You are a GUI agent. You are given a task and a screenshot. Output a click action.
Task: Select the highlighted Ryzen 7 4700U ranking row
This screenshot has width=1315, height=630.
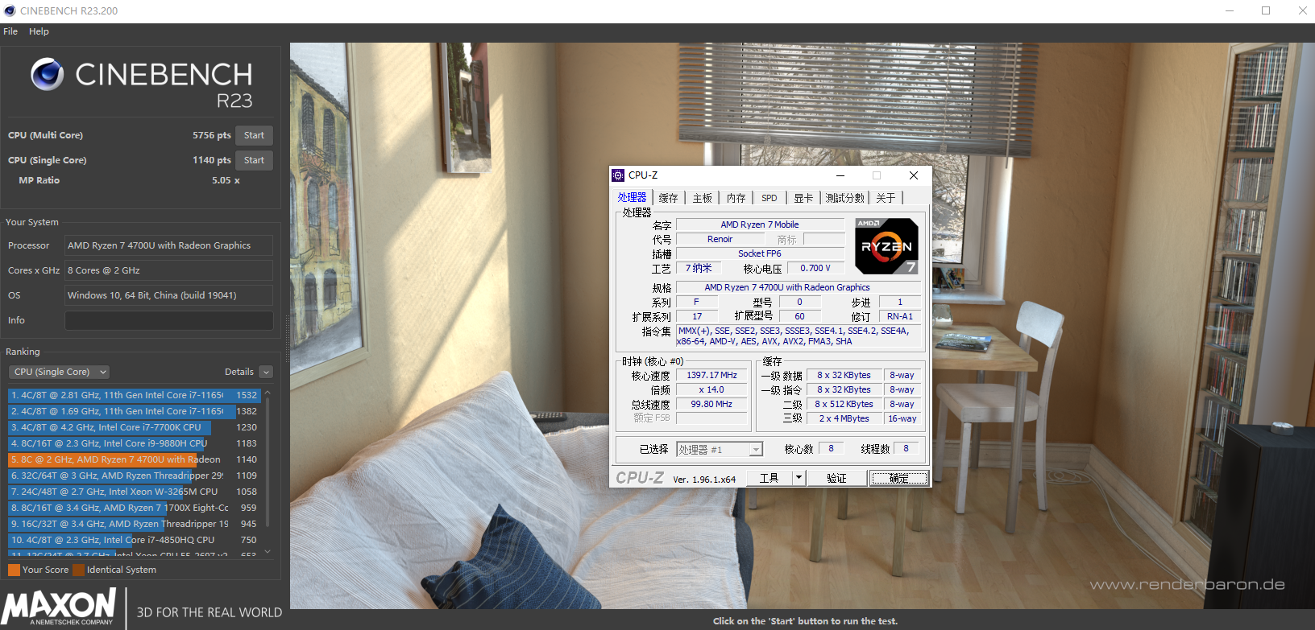pos(133,459)
